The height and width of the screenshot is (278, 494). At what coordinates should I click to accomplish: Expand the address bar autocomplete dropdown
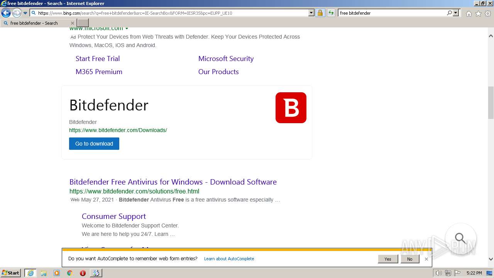click(x=311, y=13)
